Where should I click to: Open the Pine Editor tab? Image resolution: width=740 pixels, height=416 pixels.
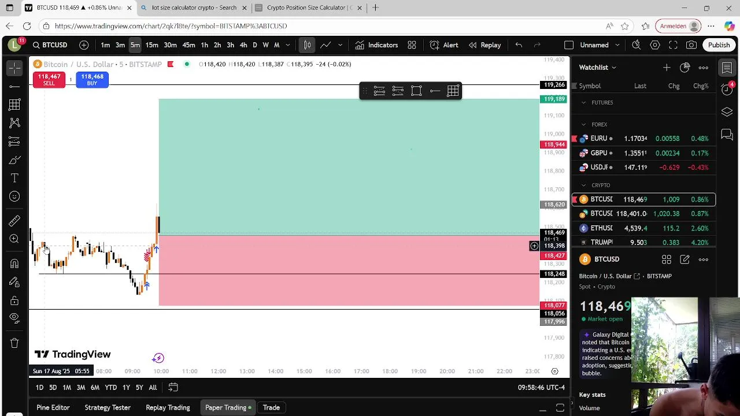[x=53, y=408]
